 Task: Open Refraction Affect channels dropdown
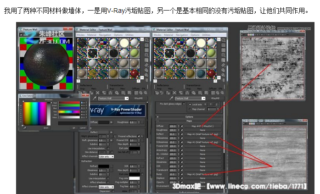[106, 187]
